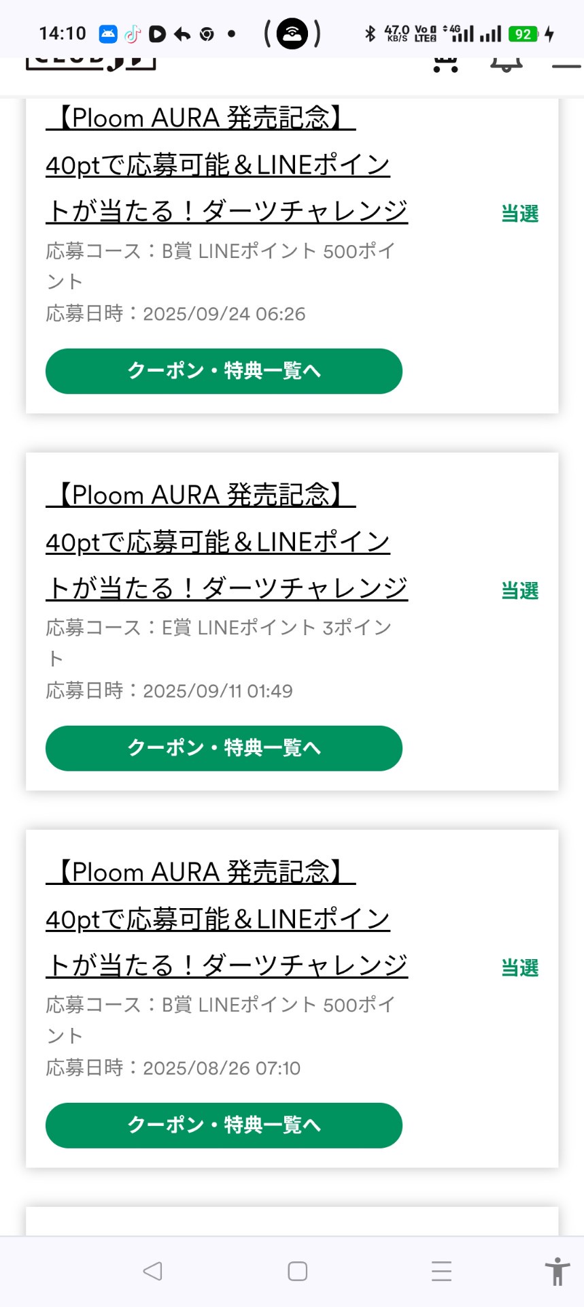Tap the accessibility figure icon
Viewport: 584px width, 1307px height.
pos(557,1271)
